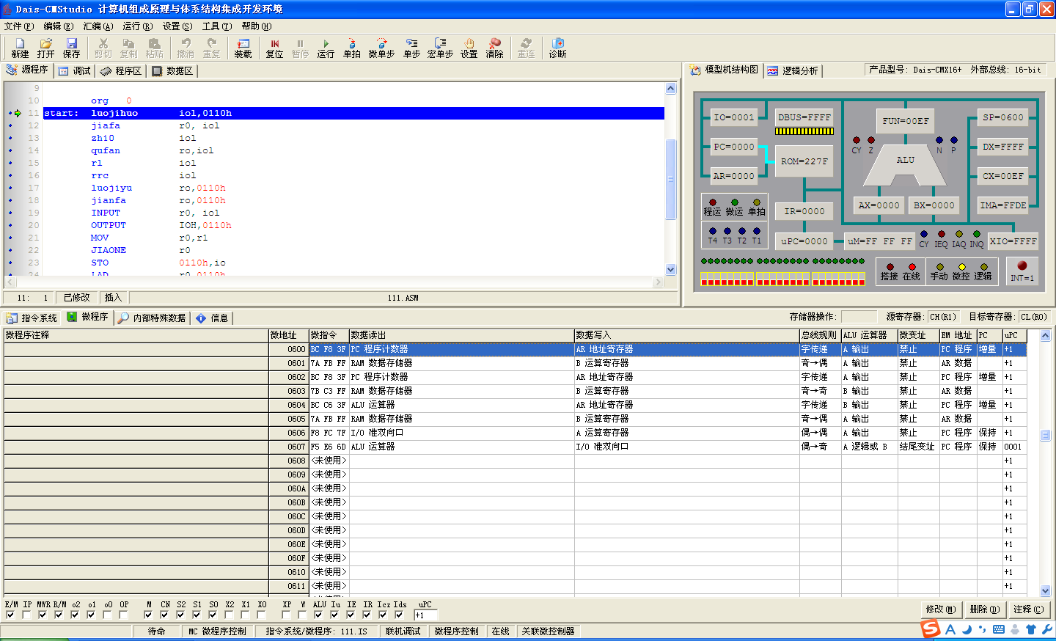Click the 目标寄存器 CL(R0) field
The width and height of the screenshot is (1056, 641).
(x=1034, y=317)
